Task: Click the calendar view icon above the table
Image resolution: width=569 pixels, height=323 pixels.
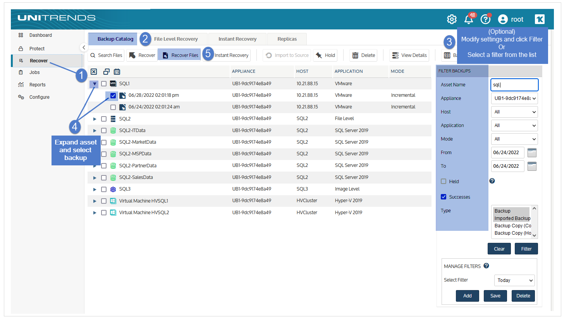Action: pyautogui.click(x=117, y=72)
